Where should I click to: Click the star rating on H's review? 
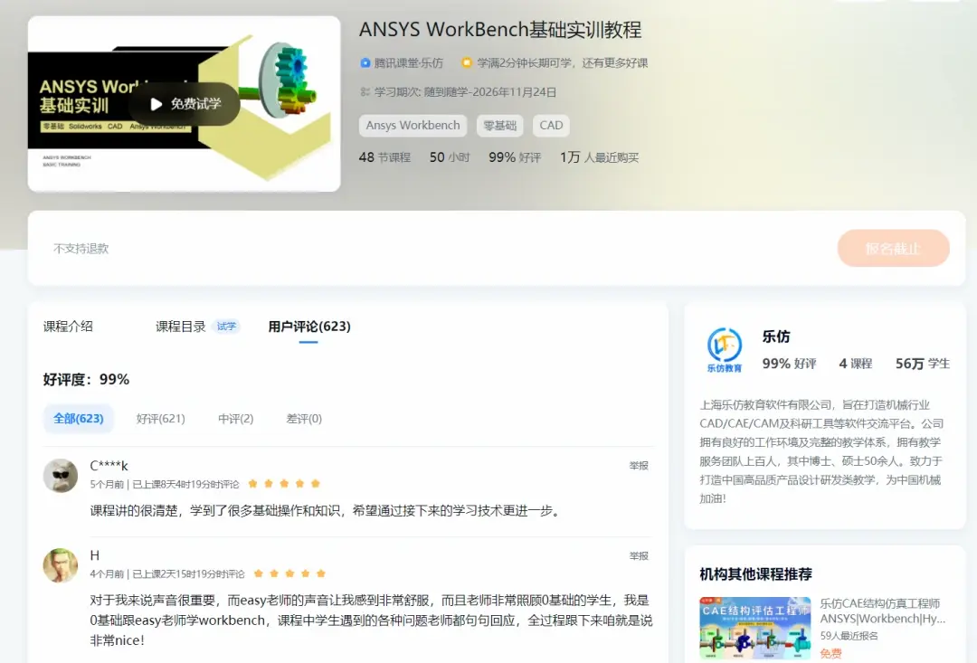coord(289,573)
